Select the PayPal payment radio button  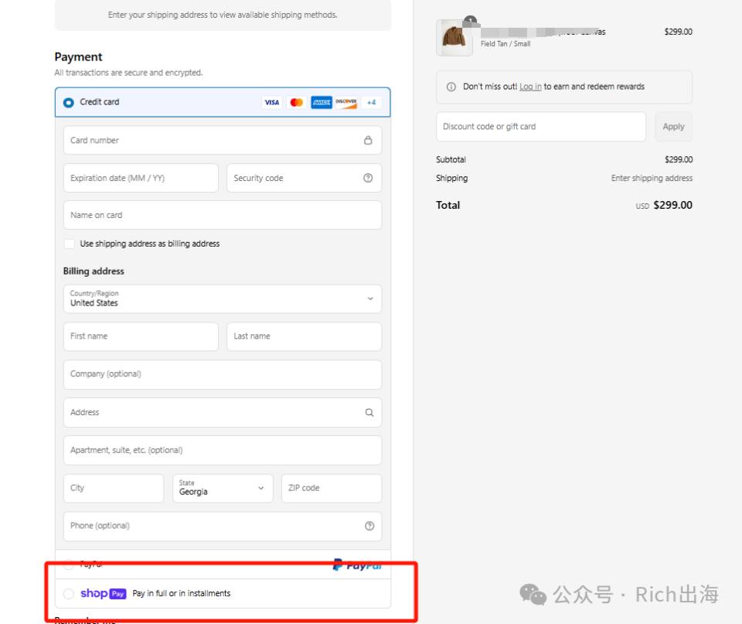coord(69,564)
